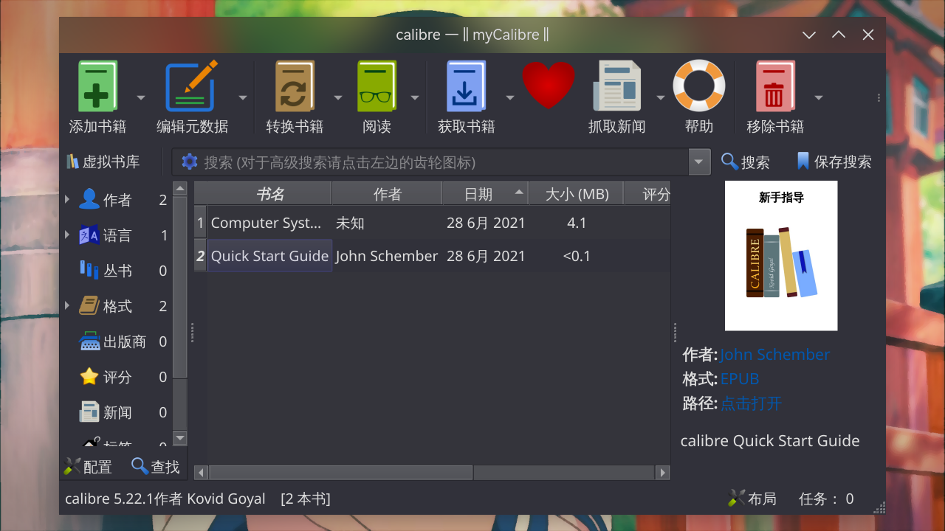Click the horizontal scrollbar under the book list

point(341,473)
